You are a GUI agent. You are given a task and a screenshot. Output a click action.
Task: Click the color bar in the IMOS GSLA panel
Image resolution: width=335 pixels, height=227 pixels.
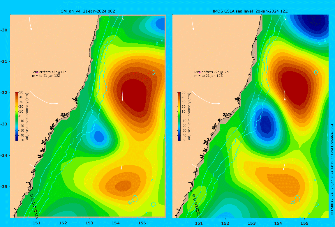[179, 116]
